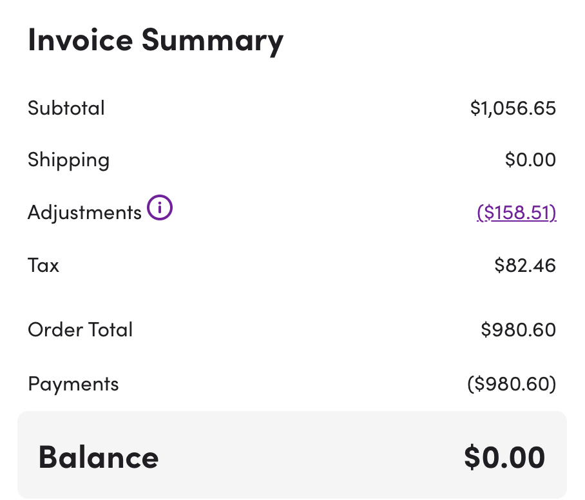Click the $1,056.65 subtotal amount

(513, 108)
